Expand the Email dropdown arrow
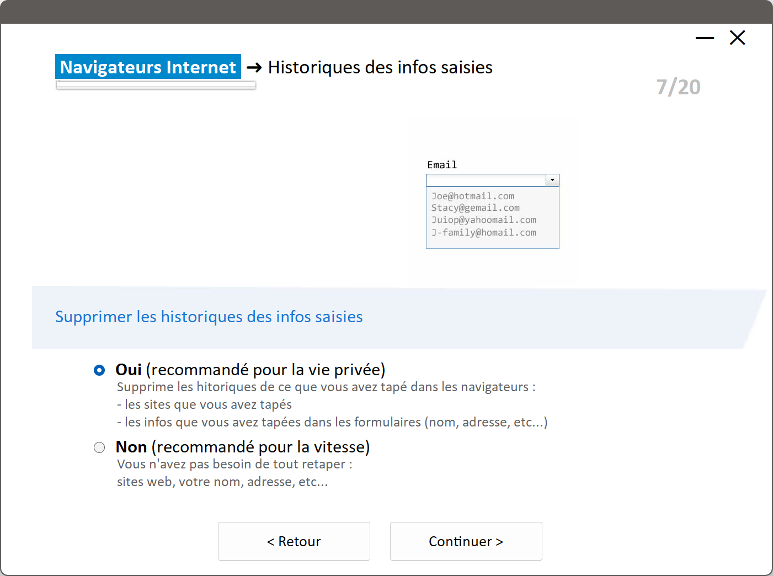The width and height of the screenshot is (773, 576). click(552, 180)
